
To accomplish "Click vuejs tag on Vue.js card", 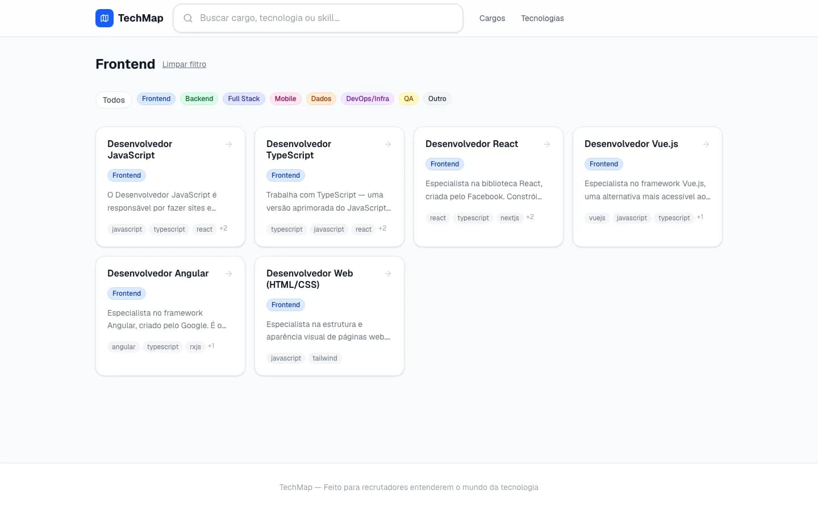I will point(597,218).
